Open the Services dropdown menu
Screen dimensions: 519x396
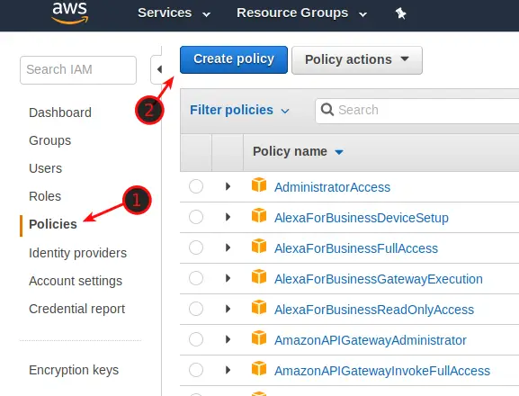point(174,13)
